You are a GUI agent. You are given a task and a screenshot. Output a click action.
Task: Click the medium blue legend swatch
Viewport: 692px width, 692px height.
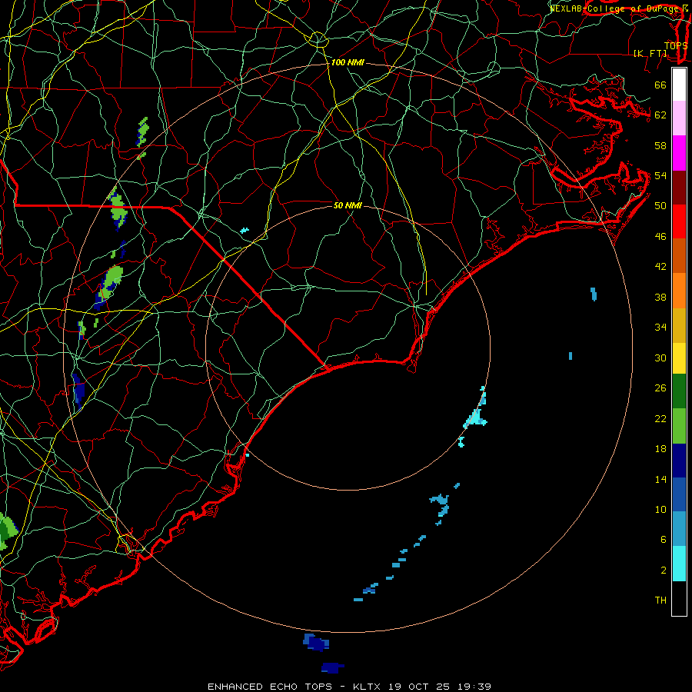pos(679,494)
